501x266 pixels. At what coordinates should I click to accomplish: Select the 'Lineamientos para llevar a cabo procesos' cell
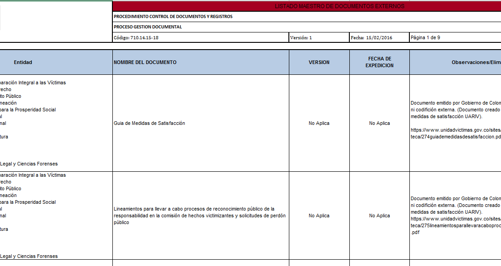coord(201,216)
